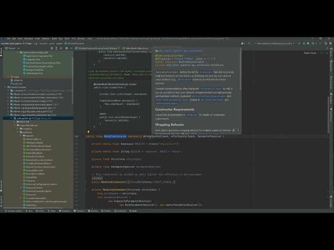The width and height of the screenshot is (334, 250).
Task: Start debugging with the green bug icon
Action: (304, 43)
